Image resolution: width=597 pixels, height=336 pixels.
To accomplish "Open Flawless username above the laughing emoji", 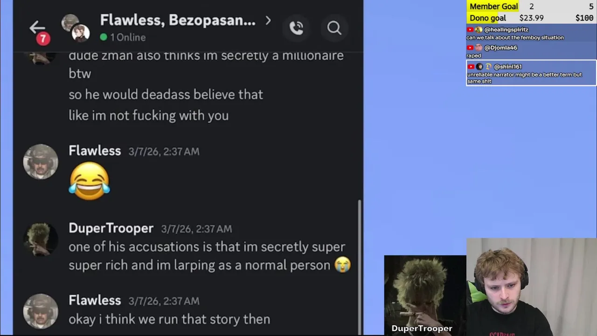I will pos(95,151).
